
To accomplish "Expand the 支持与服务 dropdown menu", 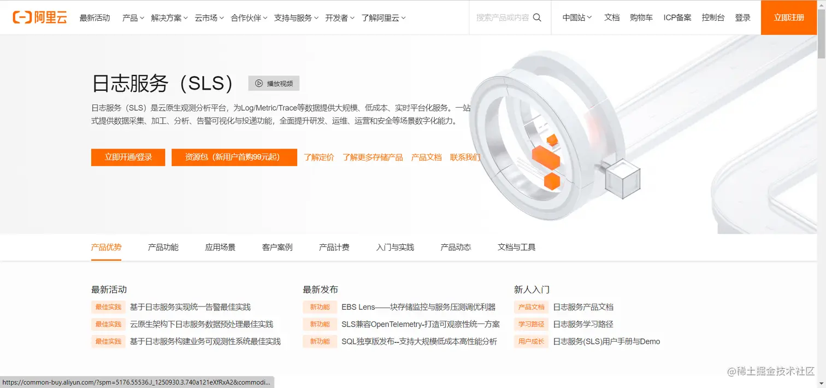I will click(x=296, y=18).
